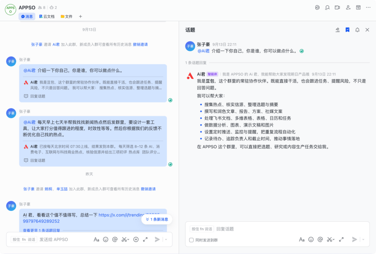Viewport: 376px width, 254px height.
Task: Open the x.com trending link in message
Action: coord(91,218)
